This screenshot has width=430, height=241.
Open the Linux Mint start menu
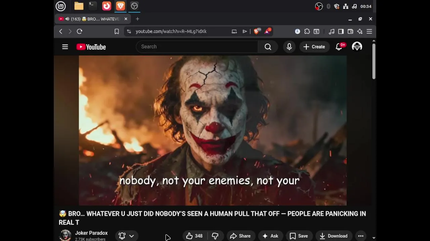[60, 6]
